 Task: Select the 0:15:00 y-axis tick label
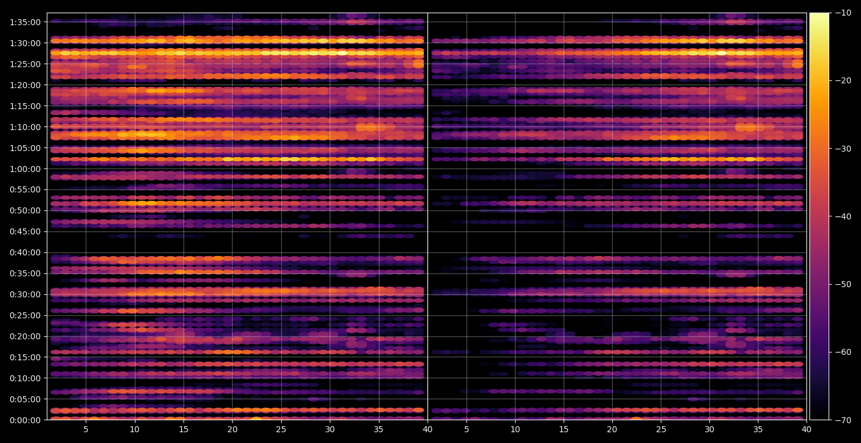(x=25, y=357)
